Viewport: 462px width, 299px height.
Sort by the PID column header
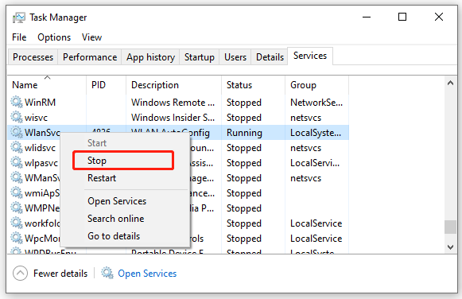pos(106,85)
